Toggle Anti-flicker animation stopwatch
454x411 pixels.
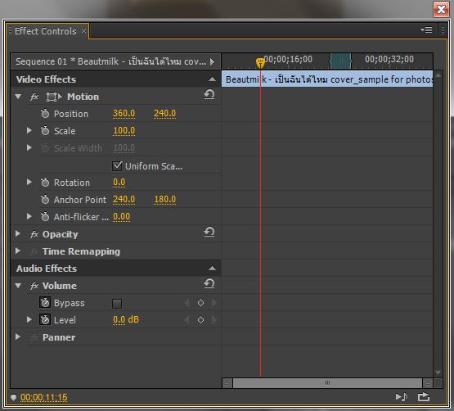pyautogui.click(x=45, y=216)
